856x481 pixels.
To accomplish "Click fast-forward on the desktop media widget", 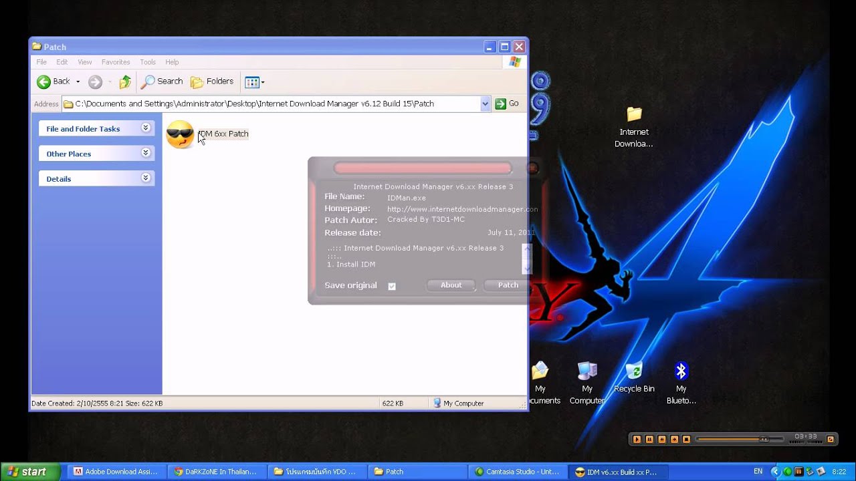I will click(x=674, y=439).
